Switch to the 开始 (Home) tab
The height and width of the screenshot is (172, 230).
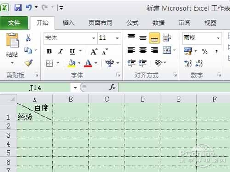click(42, 23)
